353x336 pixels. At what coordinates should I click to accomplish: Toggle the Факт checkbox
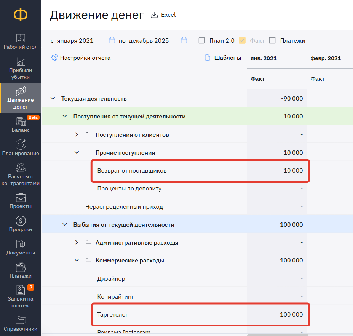[242, 40]
